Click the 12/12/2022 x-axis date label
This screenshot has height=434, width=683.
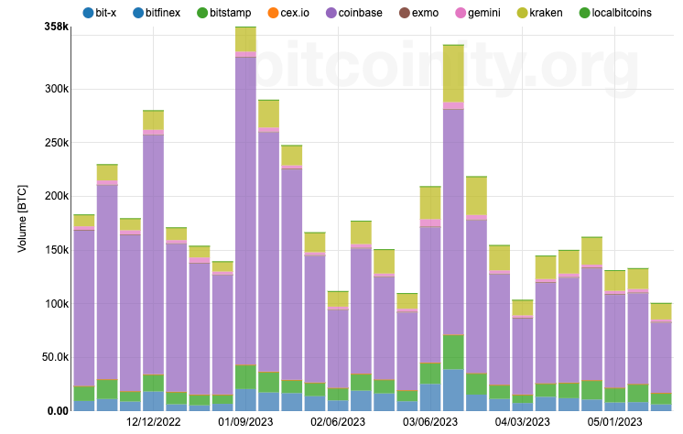click(153, 422)
